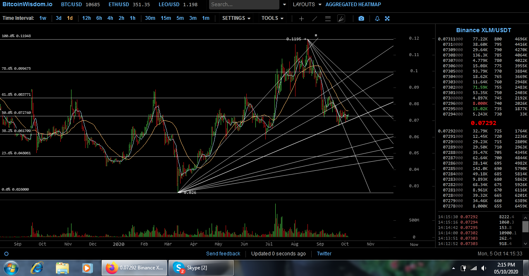This screenshot has height=276, width=529.
Task: Focus the market Search input field
Action: tap(244, 5)
